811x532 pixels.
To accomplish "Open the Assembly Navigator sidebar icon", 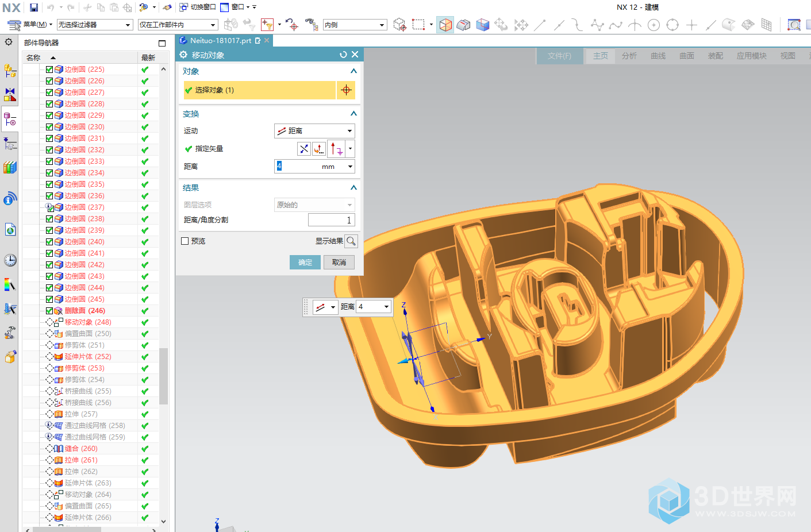I will tap(10, 70).
